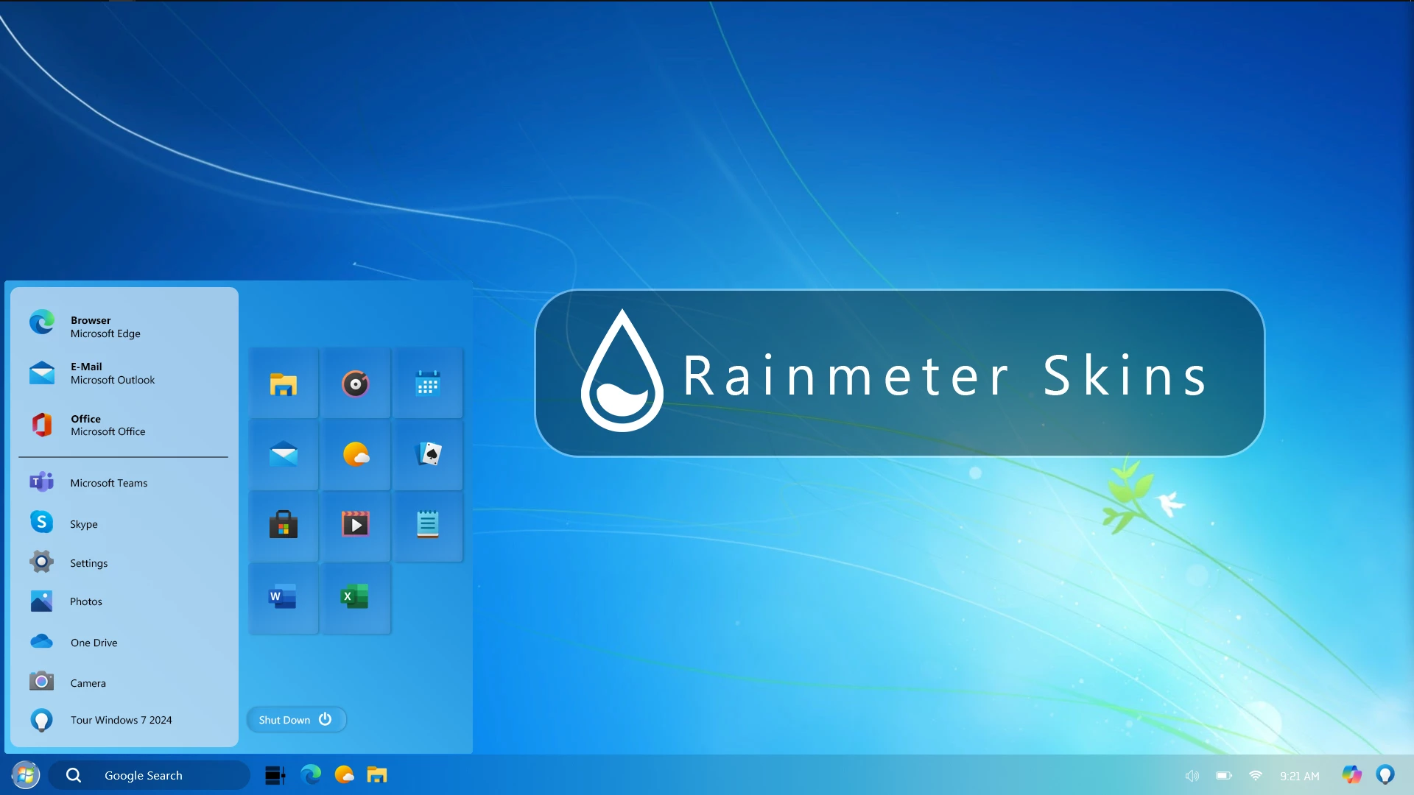The width and height of the screenshot is (1414, 795).
Task: Click the 9:21 AM clock
Action: coord(1300,776)
